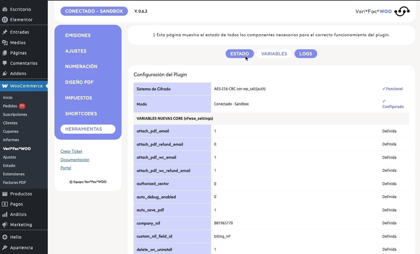Click the Análisis bar chart icon
420x254 pixels.
pos(5,214)
